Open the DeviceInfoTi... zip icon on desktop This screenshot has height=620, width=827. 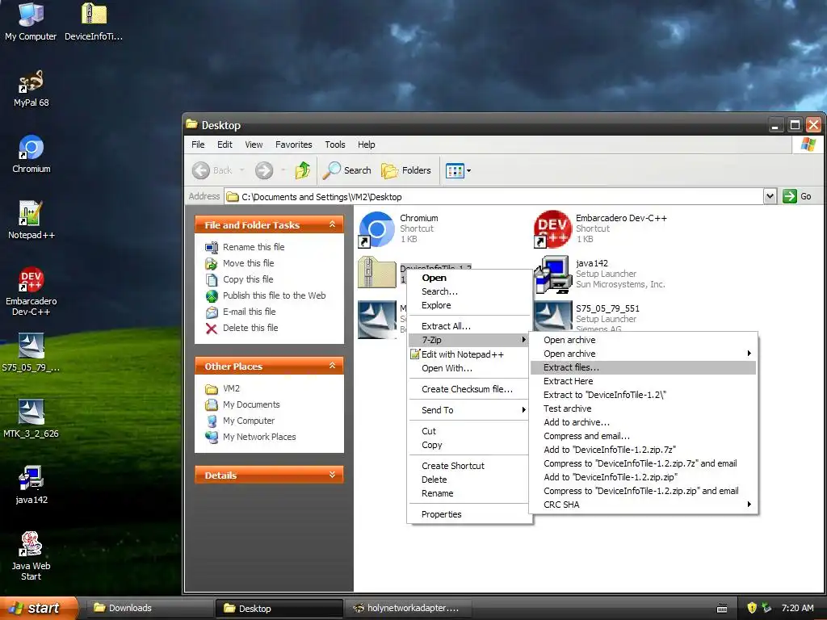[x=94, y=21]
